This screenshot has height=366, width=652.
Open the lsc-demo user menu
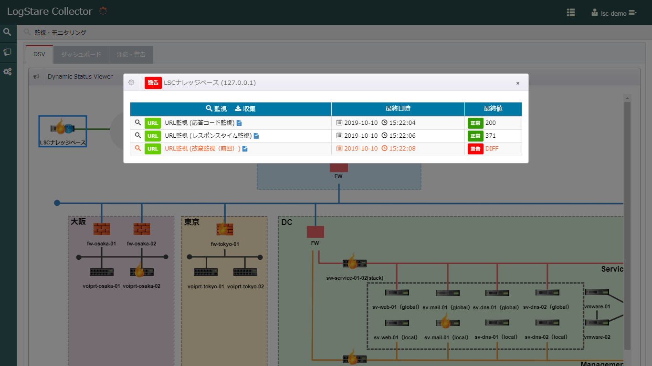point(614,13)
